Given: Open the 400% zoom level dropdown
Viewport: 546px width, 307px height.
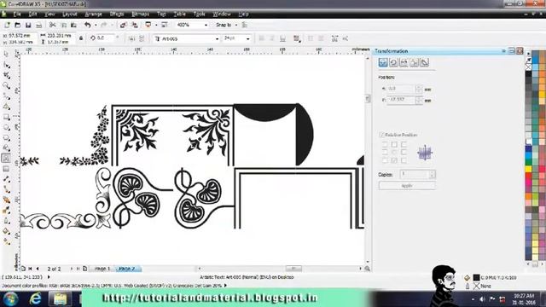Looking at the screenshot, I should click(x=206, y=25).
